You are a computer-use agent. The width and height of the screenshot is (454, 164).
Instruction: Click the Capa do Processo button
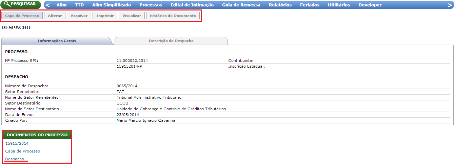[x=22, y=16]
